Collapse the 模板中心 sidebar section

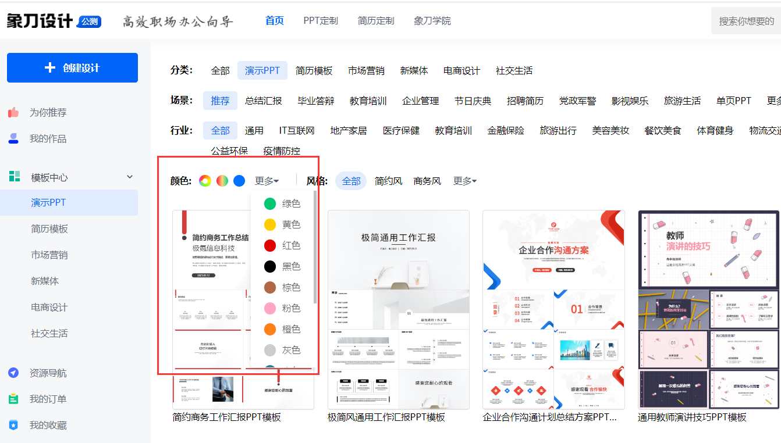coord(129,176)
